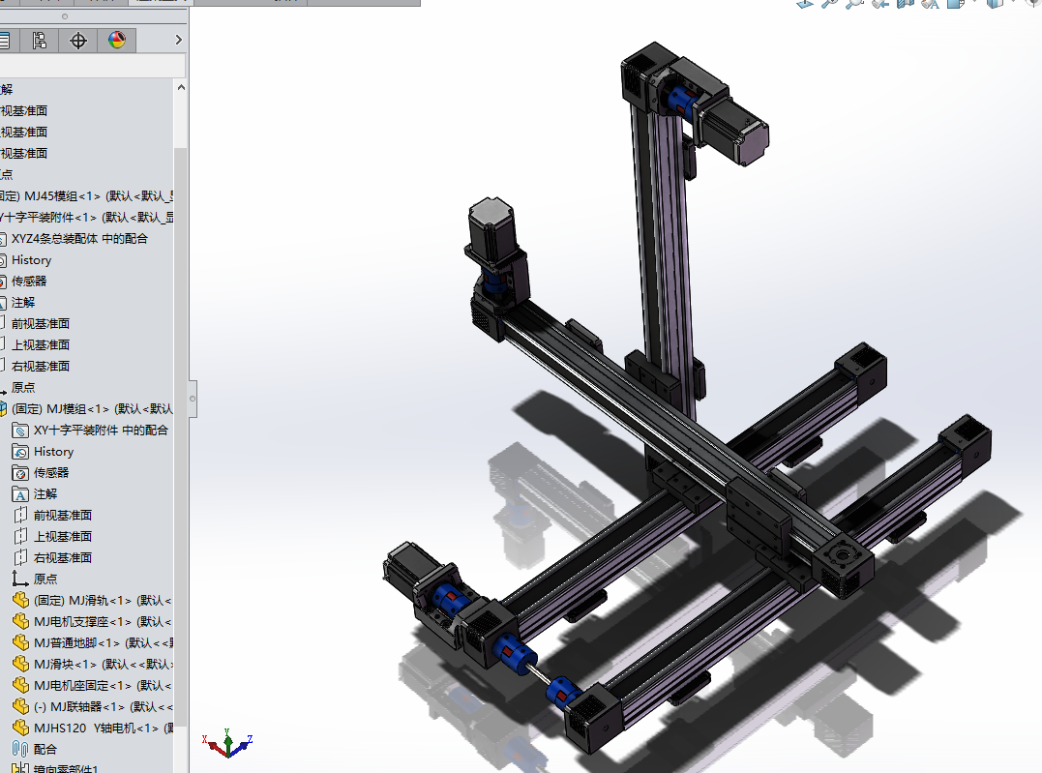This screenshot has width=1042, height=773.
Task: Click History folder icon under MJ模组
Action: (x=20, y=452)
